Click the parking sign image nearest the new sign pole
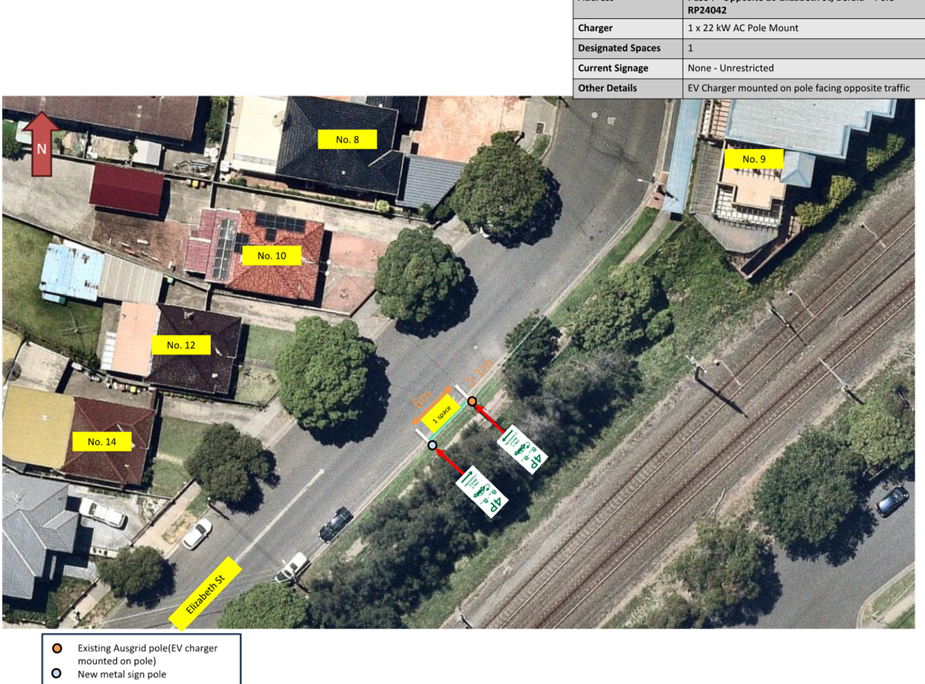925x684 pixels. 482,492
